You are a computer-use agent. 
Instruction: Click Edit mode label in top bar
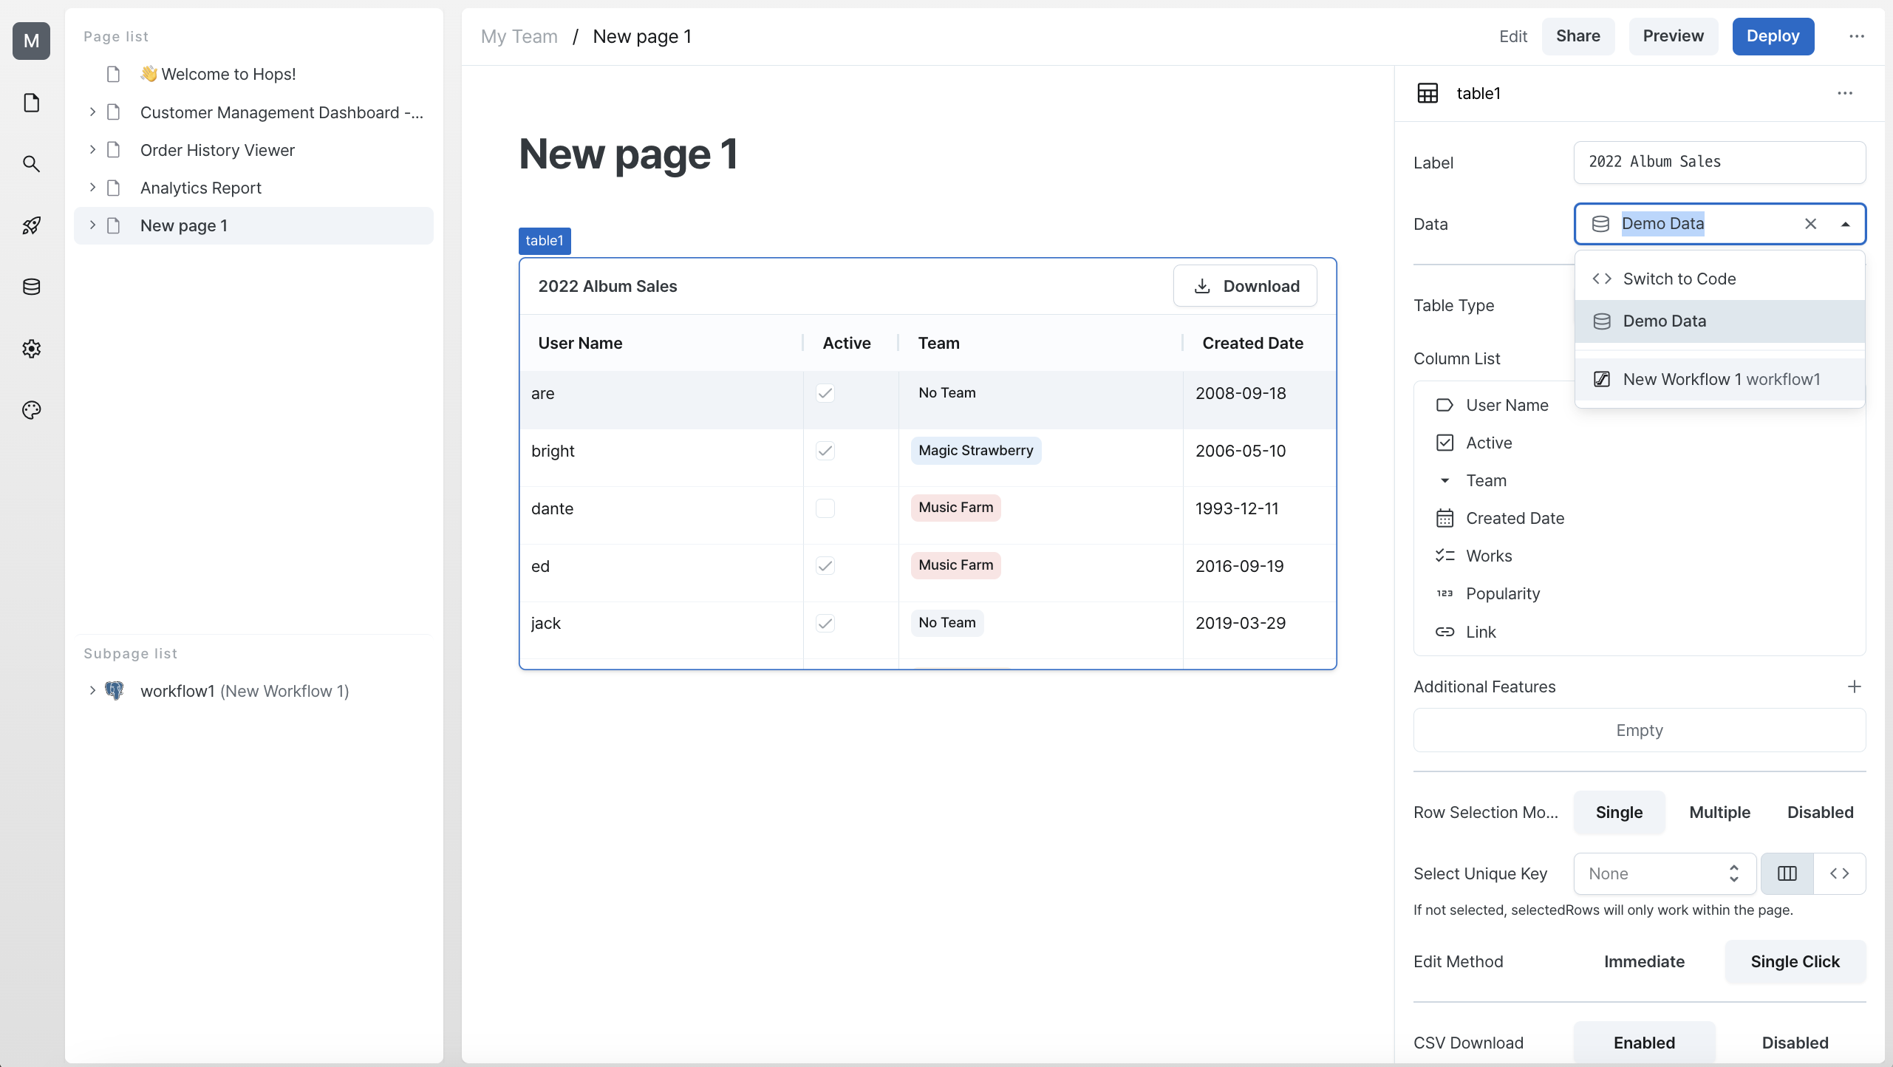[x=1512, y=36]
